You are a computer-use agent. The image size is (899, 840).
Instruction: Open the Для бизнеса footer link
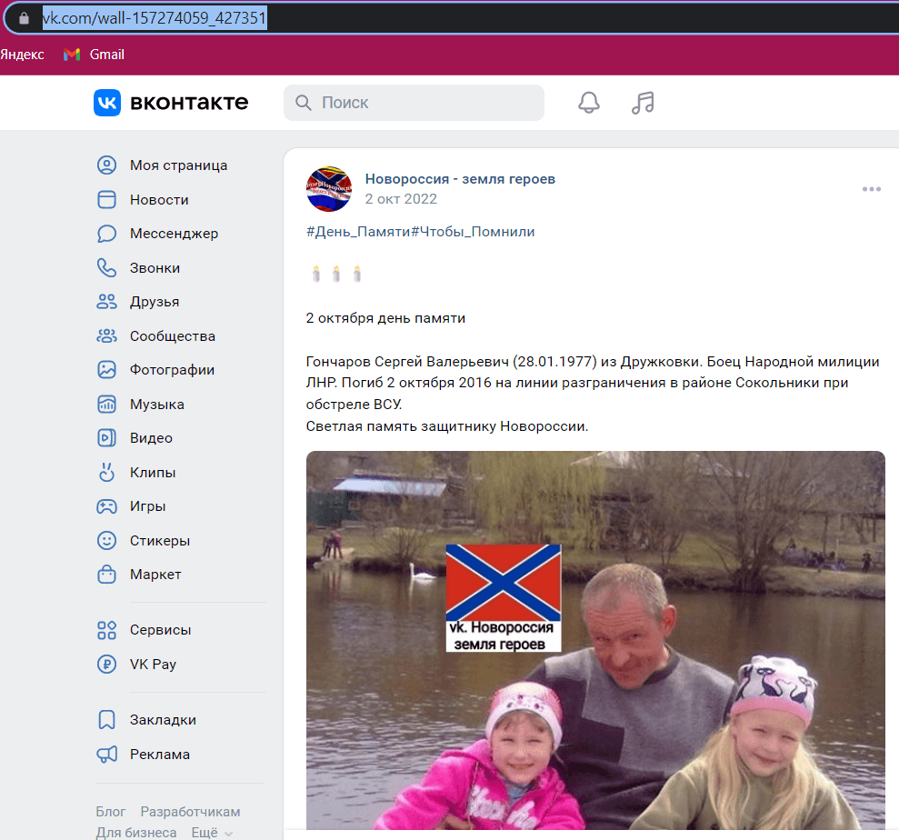pos(135,833)
